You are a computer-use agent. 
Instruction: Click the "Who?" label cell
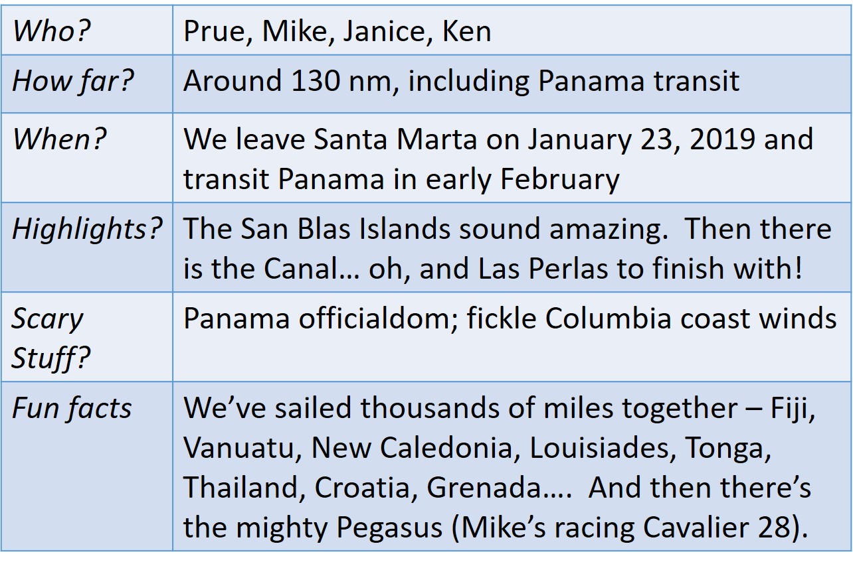[x=51, y=32]
